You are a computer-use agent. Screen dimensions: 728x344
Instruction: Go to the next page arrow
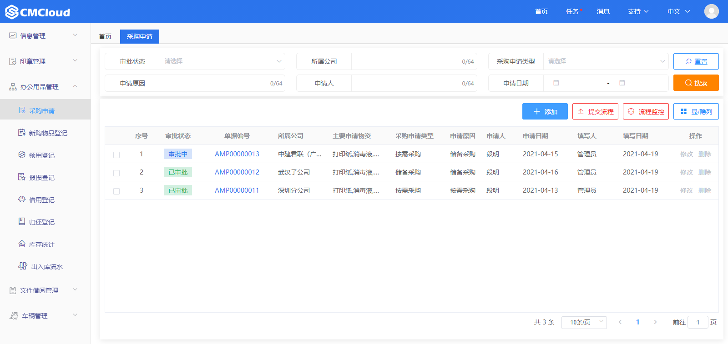click(x=655, y=322)
